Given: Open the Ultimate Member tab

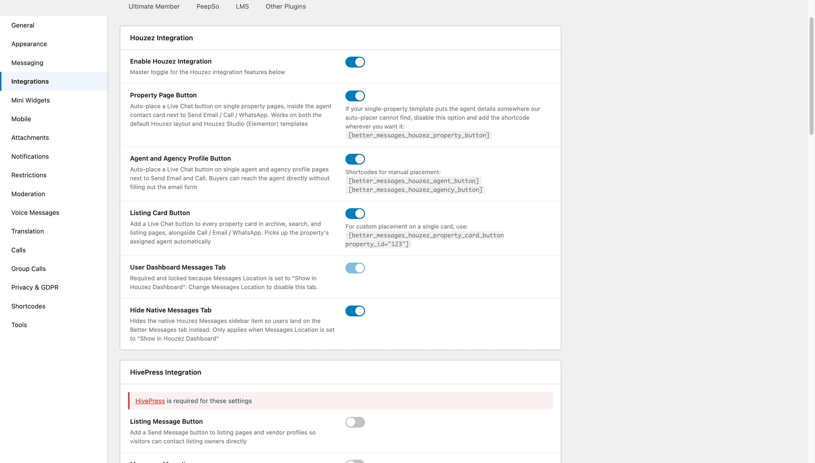Looking at the screenshot, I should (x=154, y=7).
